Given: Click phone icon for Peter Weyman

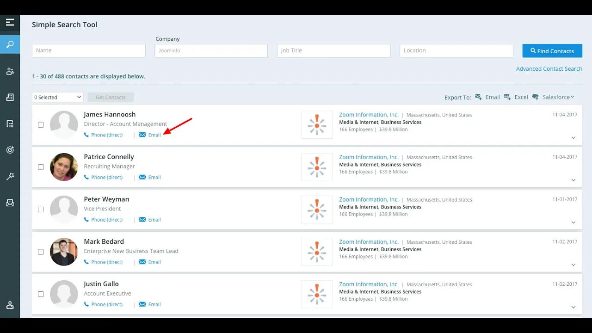Looking at the screenshot, I should coord(86,220).
